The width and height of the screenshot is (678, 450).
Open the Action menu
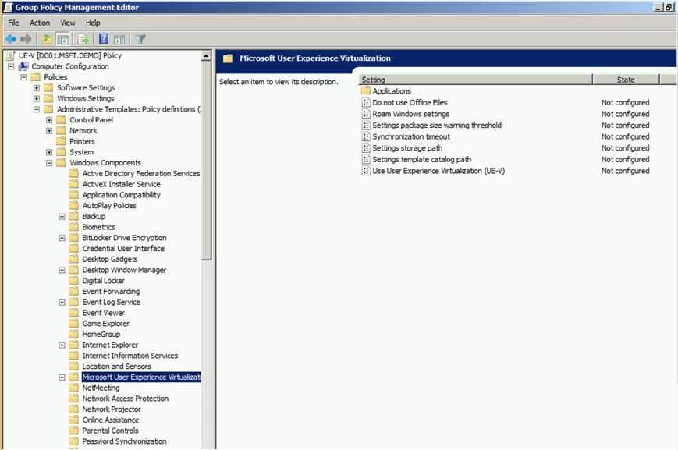point(40,23)
